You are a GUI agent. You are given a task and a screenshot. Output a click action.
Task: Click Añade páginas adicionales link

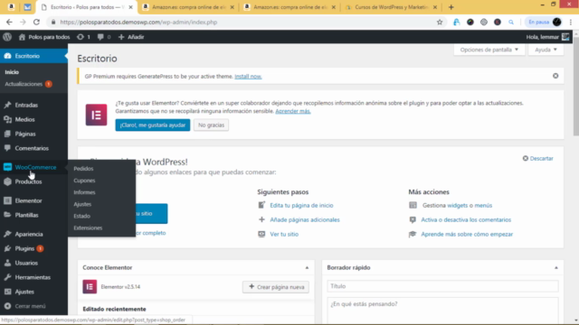(x=305, y=219)
